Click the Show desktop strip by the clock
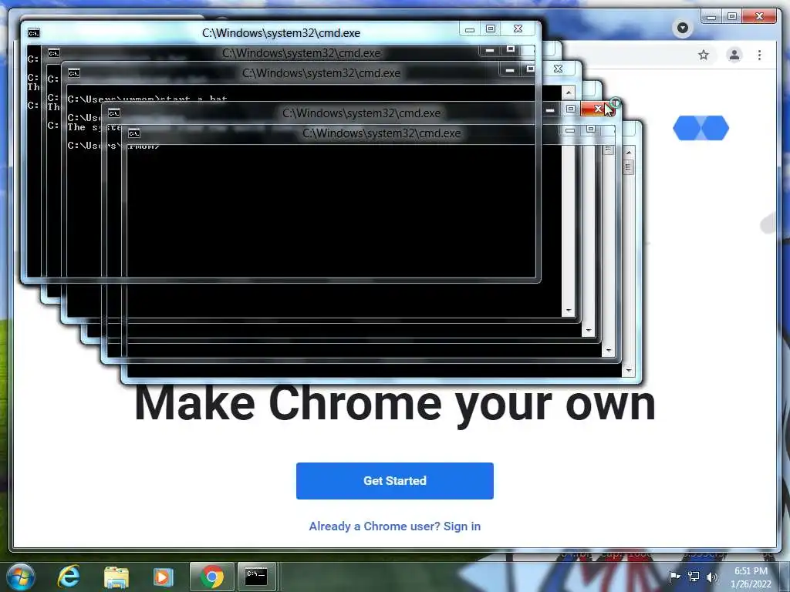The width and height of the screenshot is (790, 592). (786, 577)
